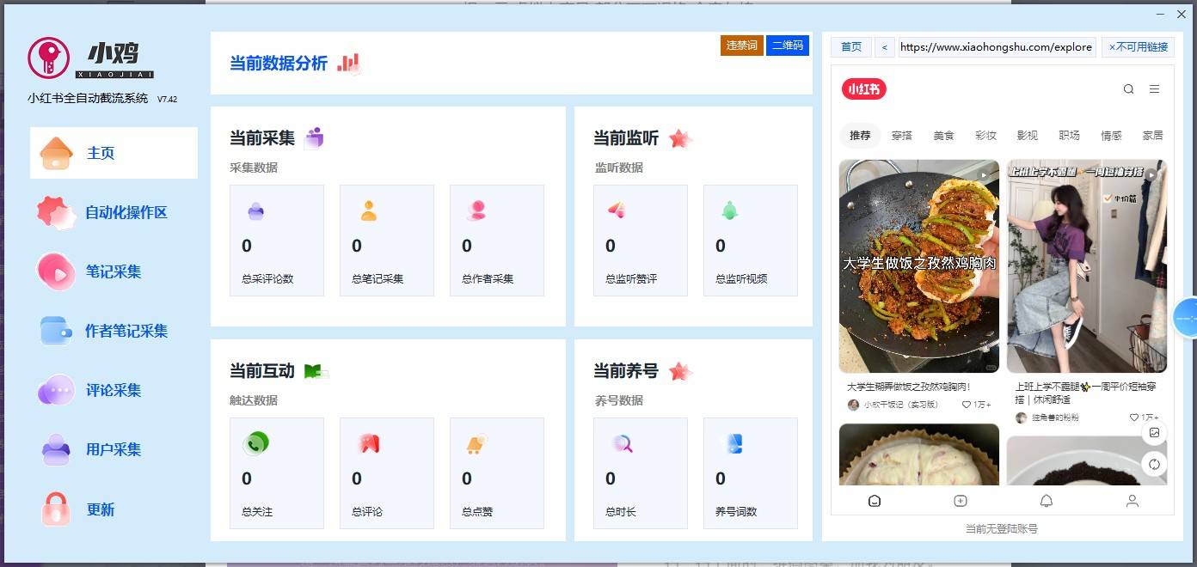Click the 评论采集 chat bubble icon
1197x567 pixels.
click(56, 390)
